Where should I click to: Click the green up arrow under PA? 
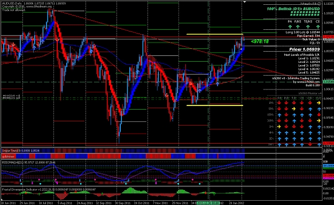point(290,27)
